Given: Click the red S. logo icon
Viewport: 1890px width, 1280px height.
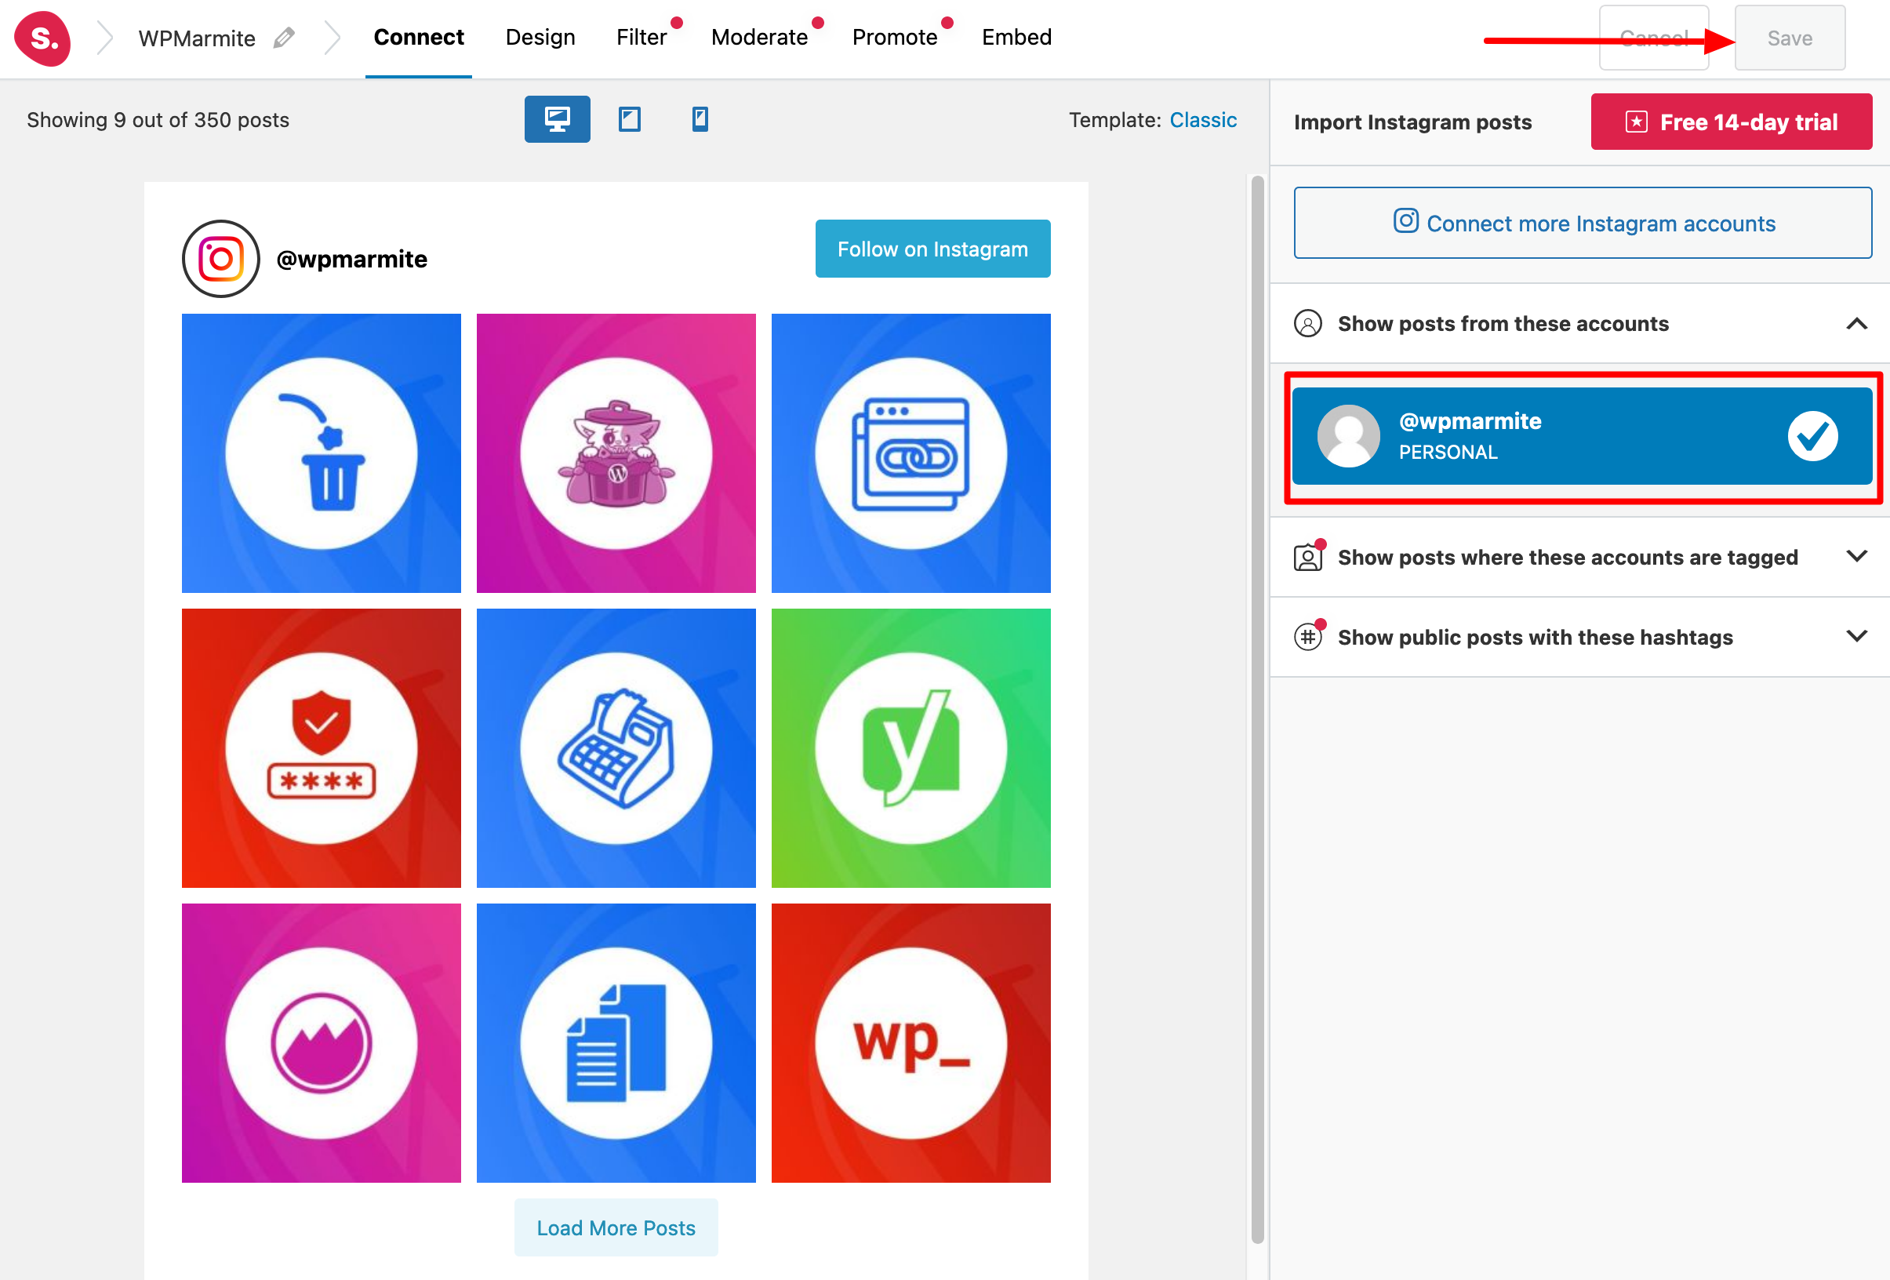Looking at the screenshot, I should pos(42,38).
